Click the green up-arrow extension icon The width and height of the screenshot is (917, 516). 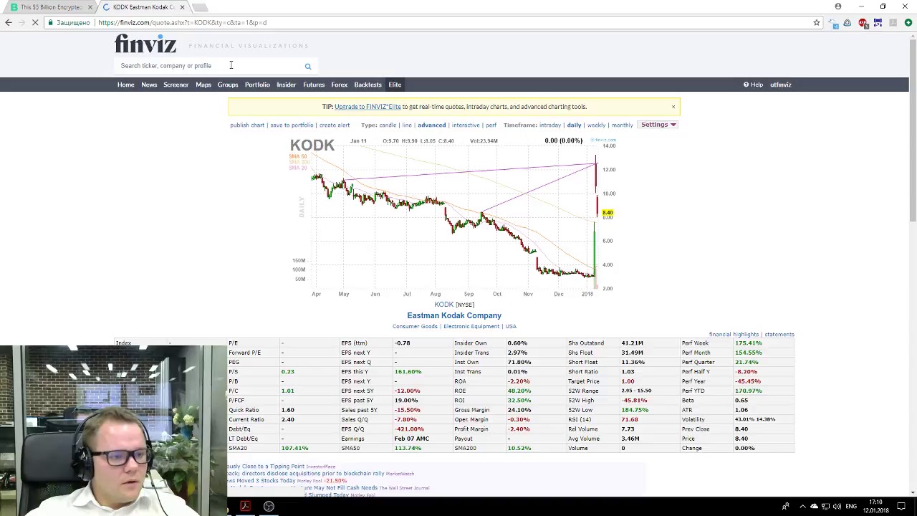pos(908,23)
